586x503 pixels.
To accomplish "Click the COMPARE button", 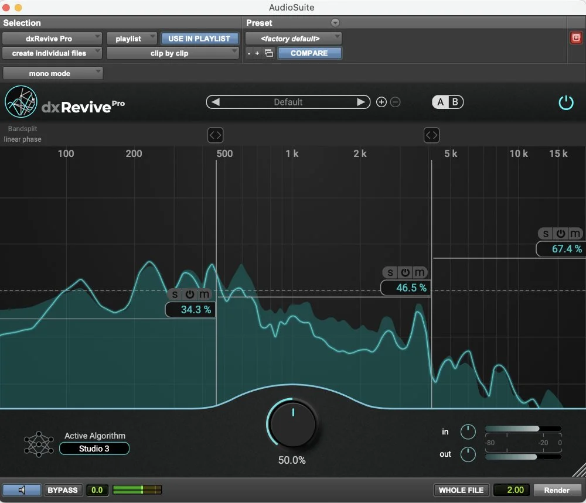I will [x=309, y=53].
